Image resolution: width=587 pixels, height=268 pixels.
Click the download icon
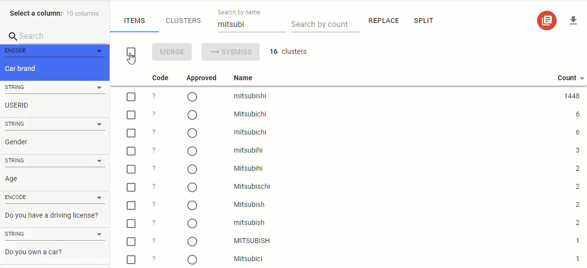coord(573,21)
